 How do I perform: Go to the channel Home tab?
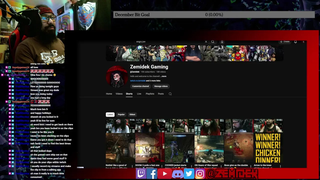109,94
